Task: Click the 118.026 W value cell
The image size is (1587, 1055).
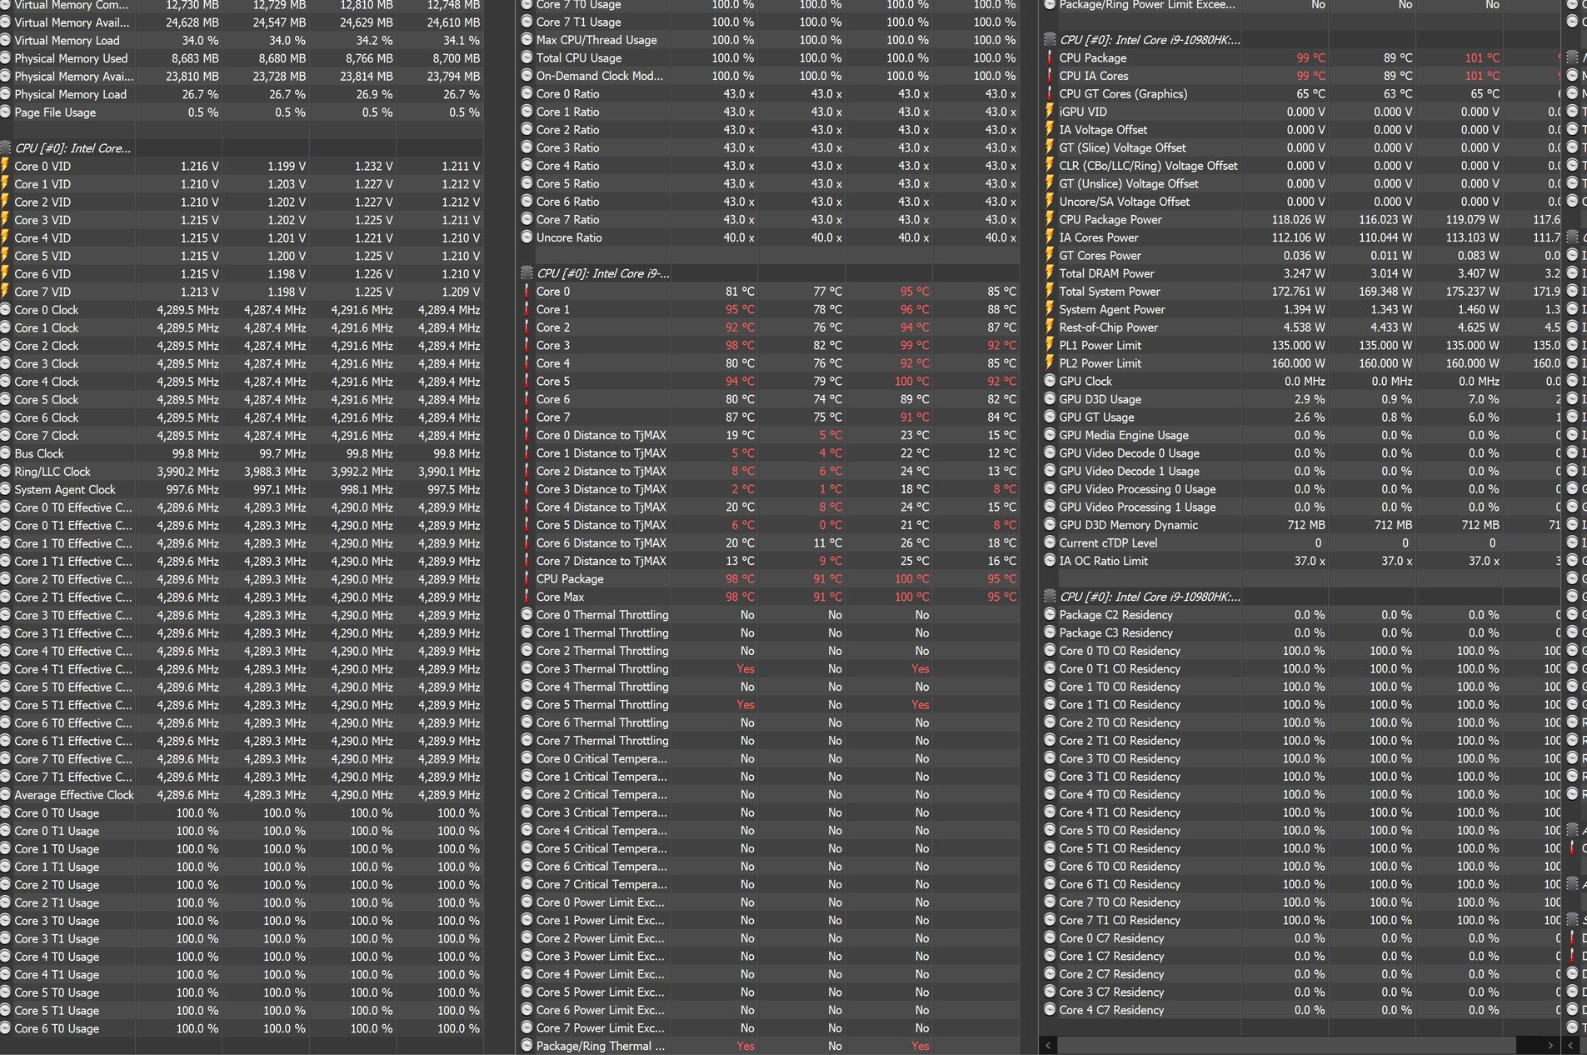Action: point(1298,220)
